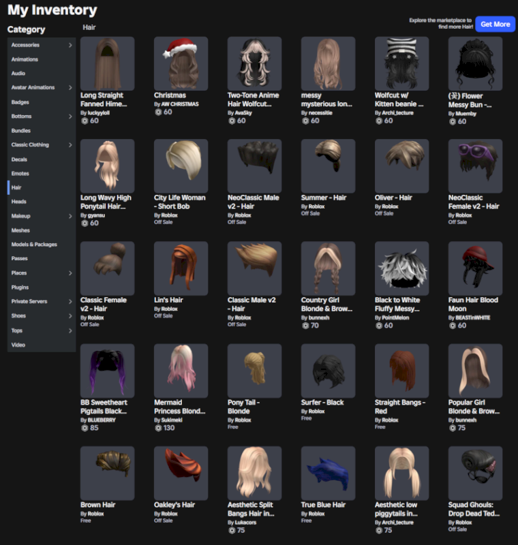This screenshot has height=545, width=518.
Task: Open the Aesthetic low piggytails thumbnail
Action: point(402,473)
